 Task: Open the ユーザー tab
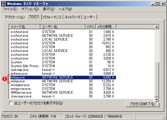tap(89, 17)
